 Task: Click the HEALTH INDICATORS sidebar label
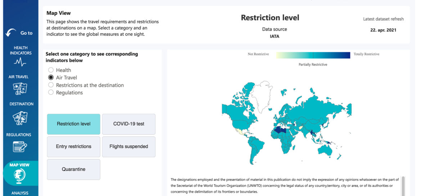21,50
